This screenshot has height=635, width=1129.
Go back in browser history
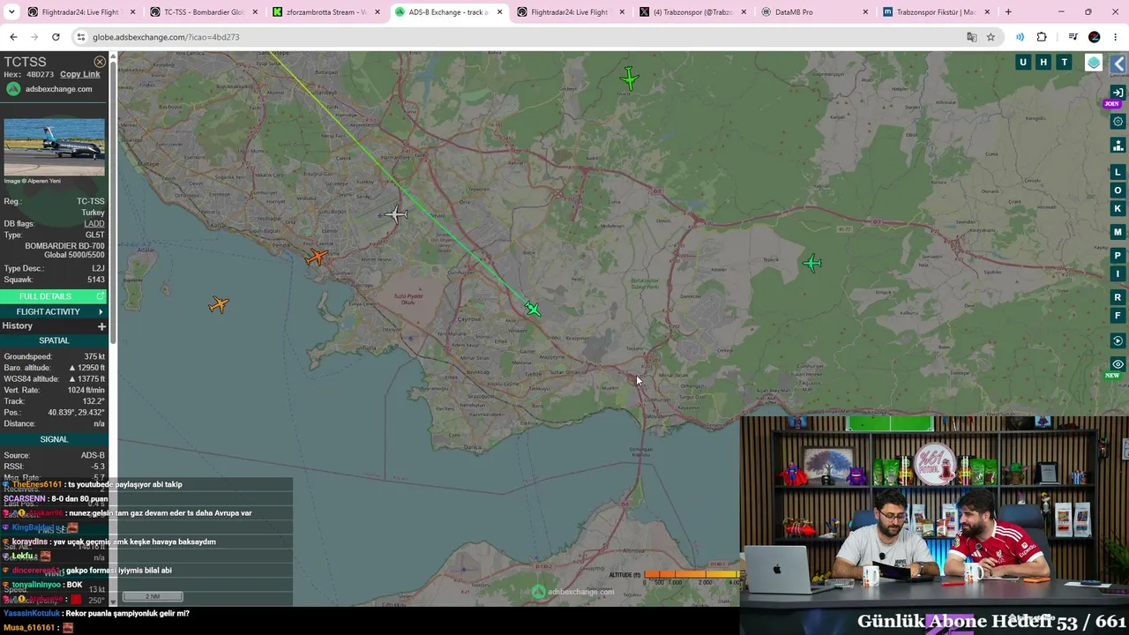click(13, 37)
